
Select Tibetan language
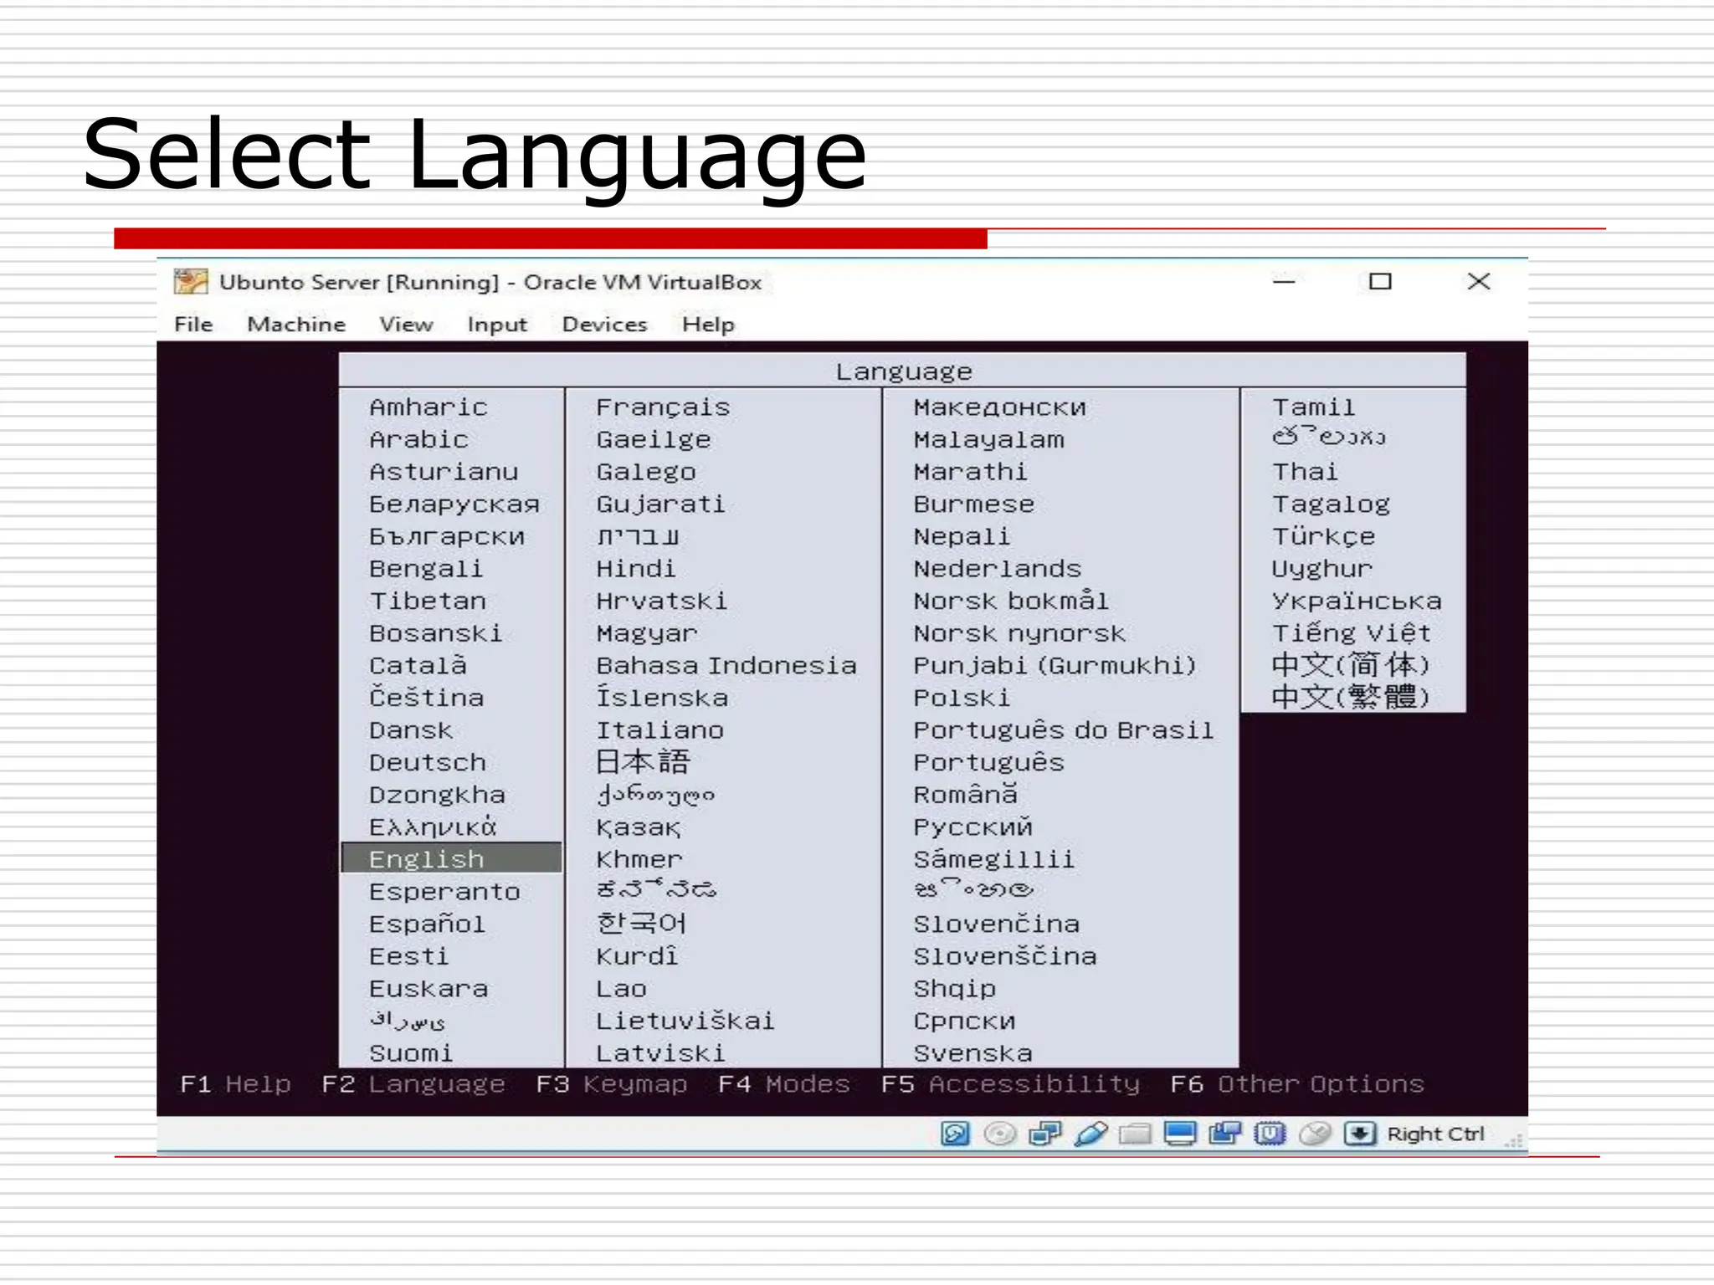coord(428,601)
